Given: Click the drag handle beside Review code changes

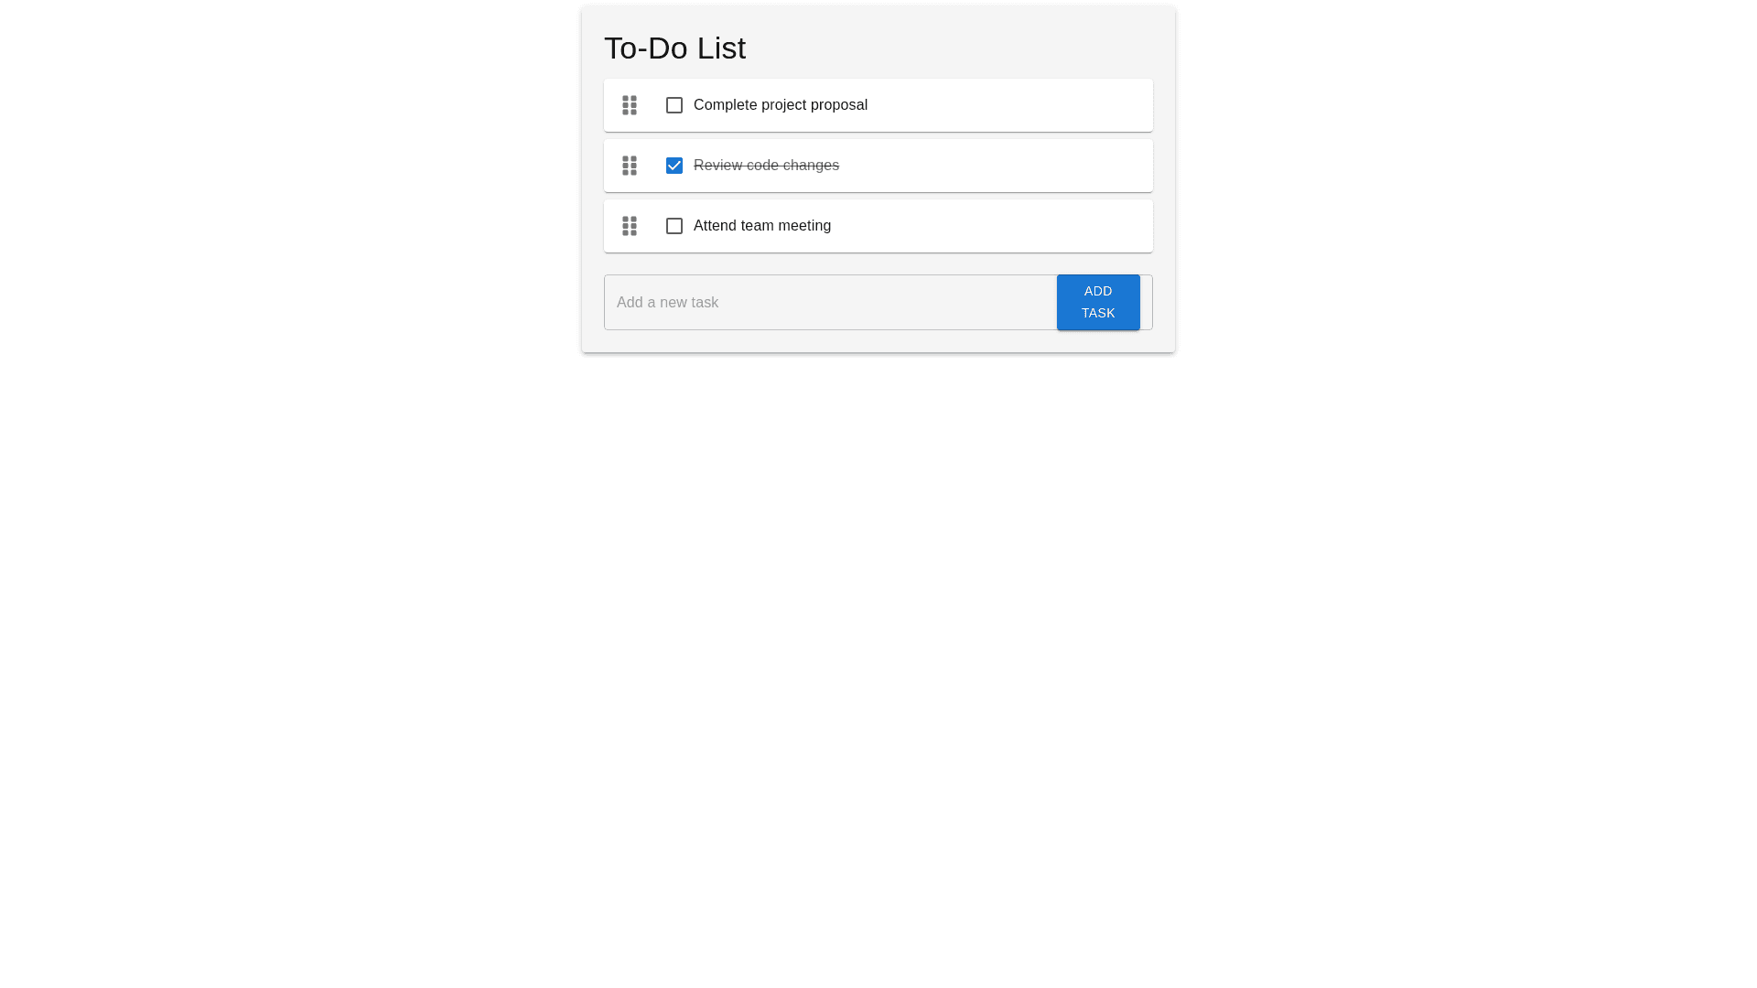Looking at the screenshot, I should pos(630,166).
